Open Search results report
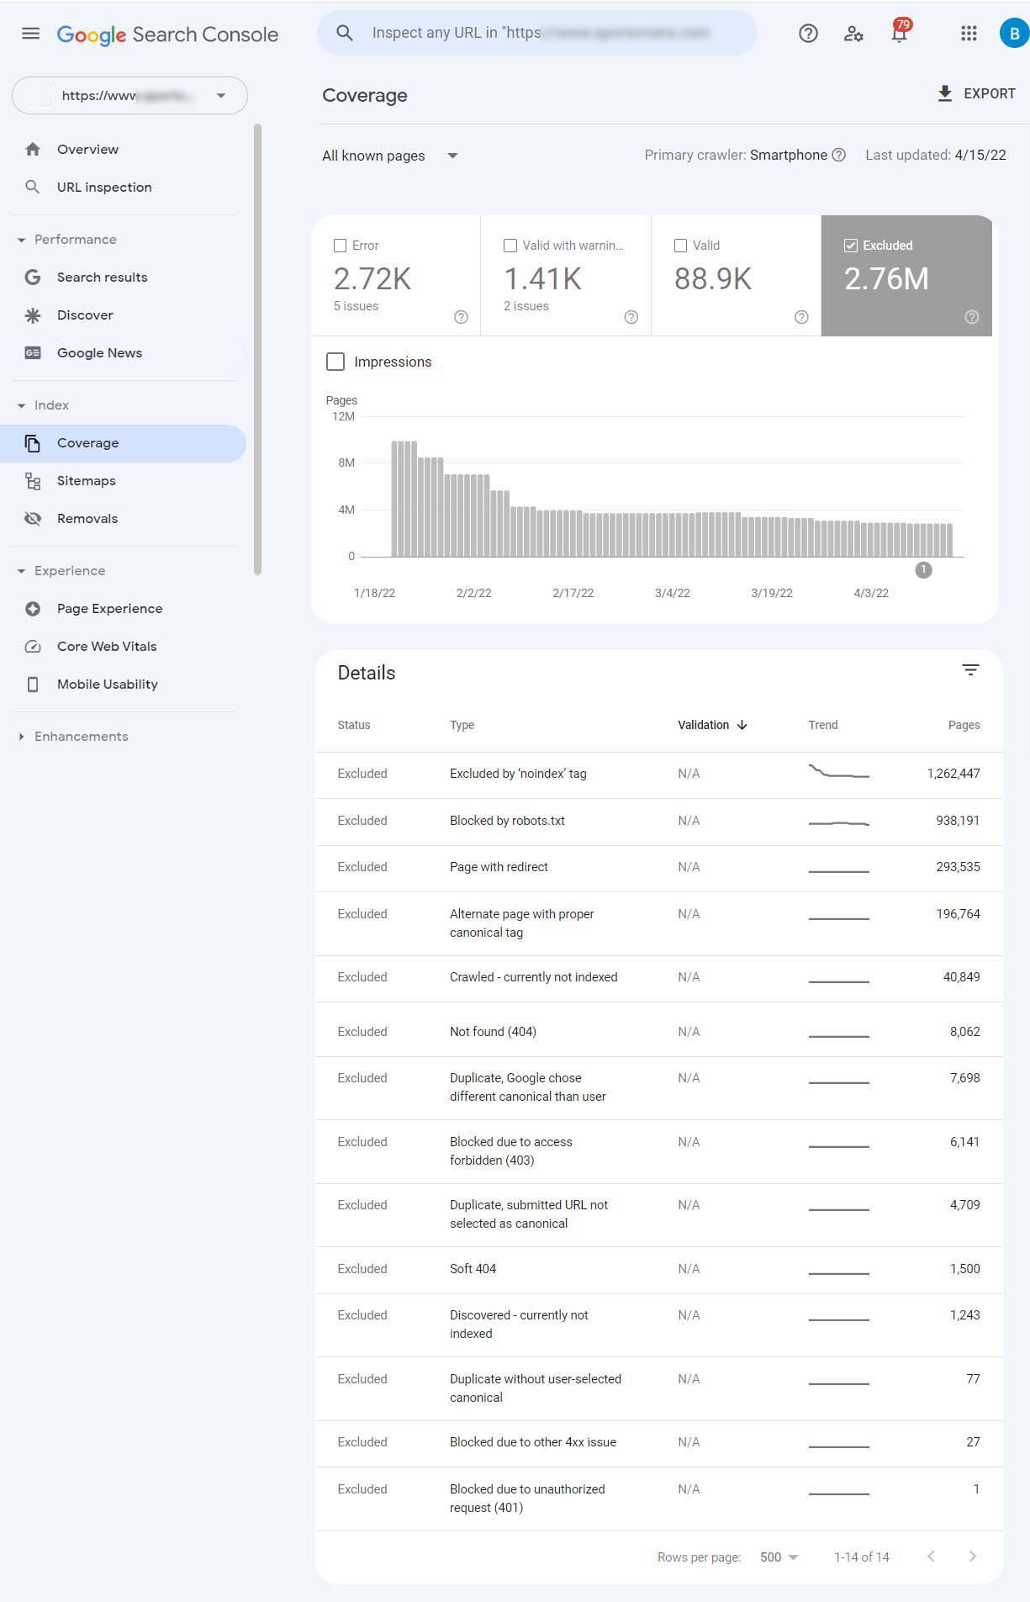 pyautogui.click(x=123, y=278)
